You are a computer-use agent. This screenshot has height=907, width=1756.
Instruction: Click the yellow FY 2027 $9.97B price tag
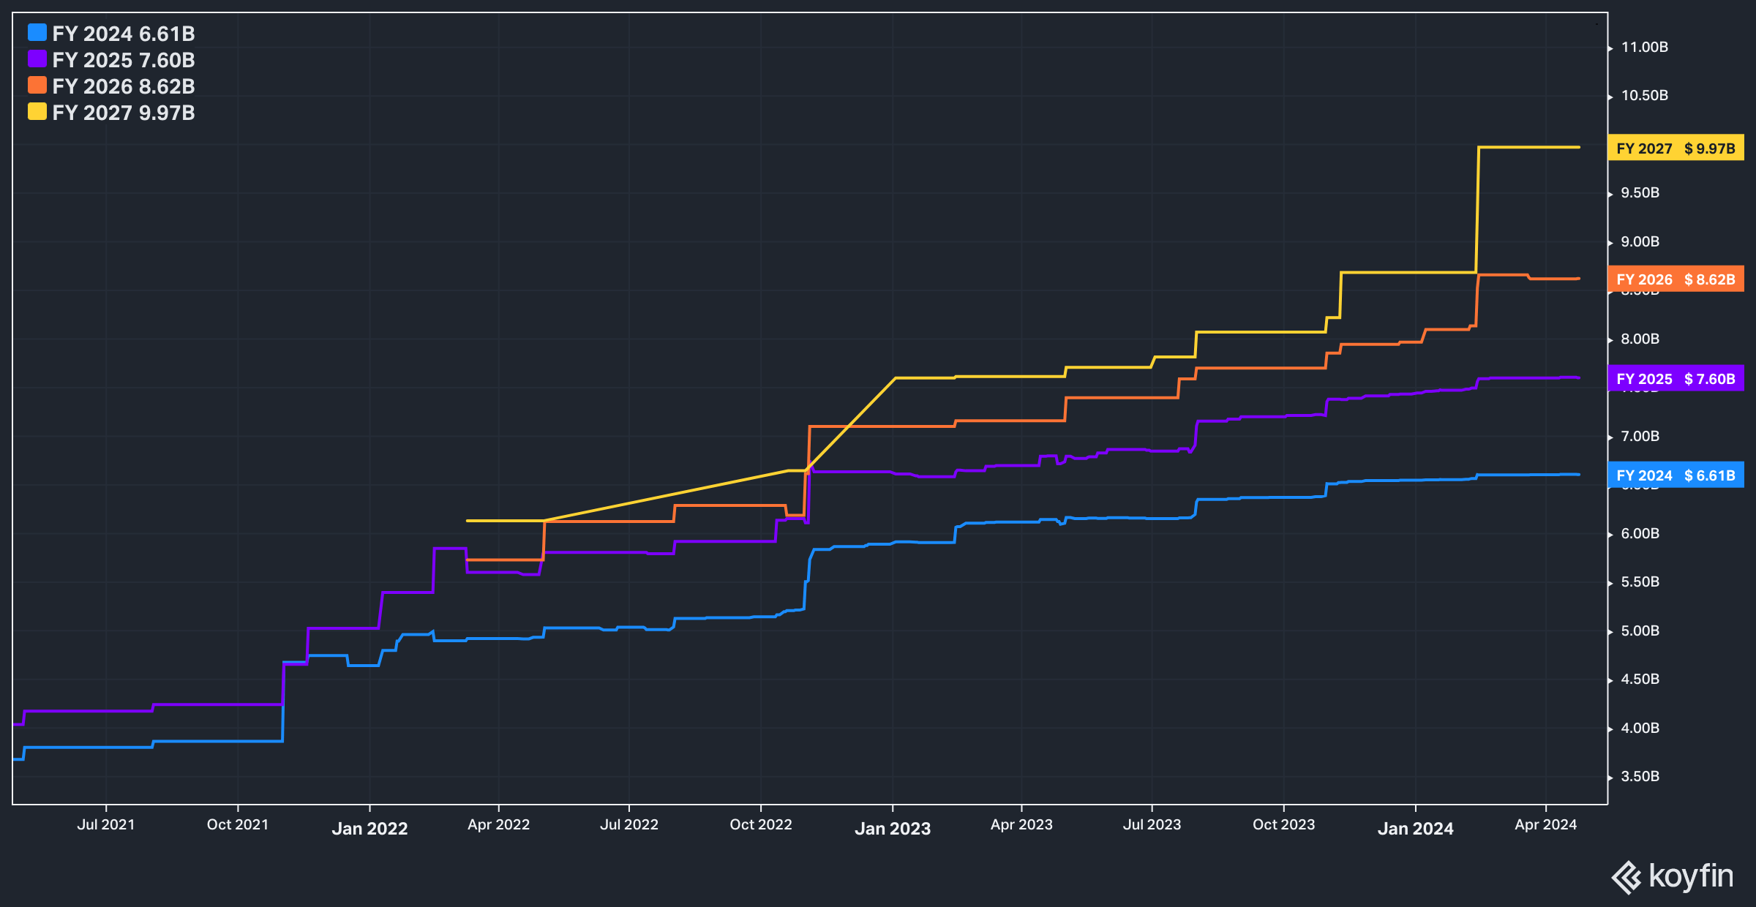1676,148
